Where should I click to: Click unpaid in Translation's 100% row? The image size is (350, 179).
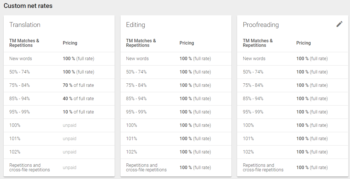pos(70,125)
